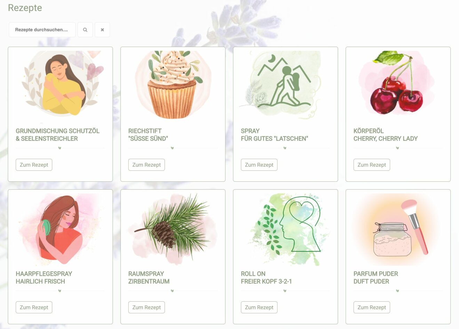Click 'Zum Rezept' under Roll On Freier Kopf
The image size is (459, 329).
[x=259, y=307]
